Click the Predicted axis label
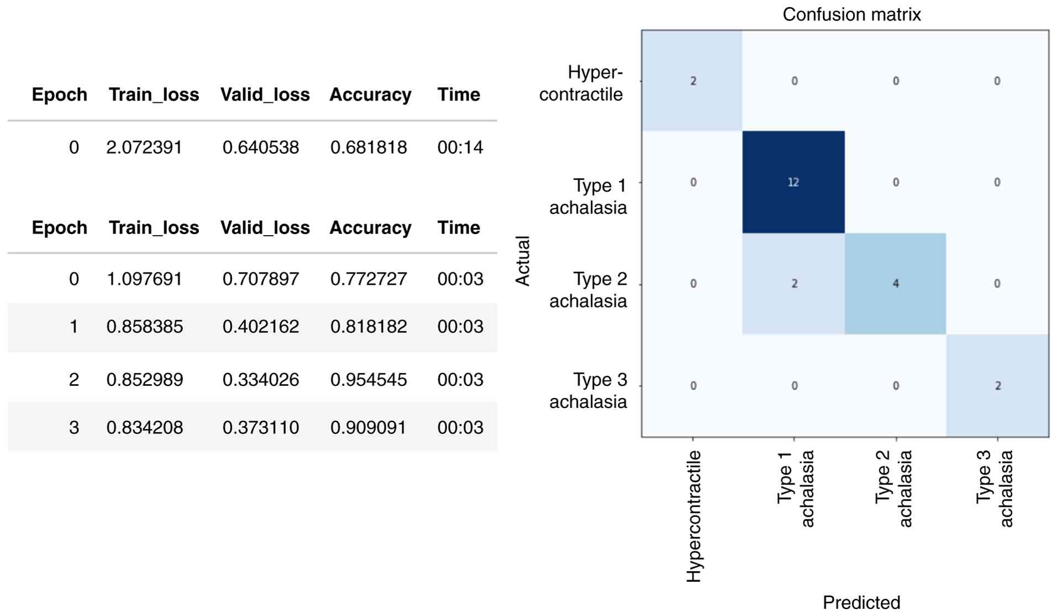Image resolution: width=1057 pixels, height=616 pixels. point(861,602)
